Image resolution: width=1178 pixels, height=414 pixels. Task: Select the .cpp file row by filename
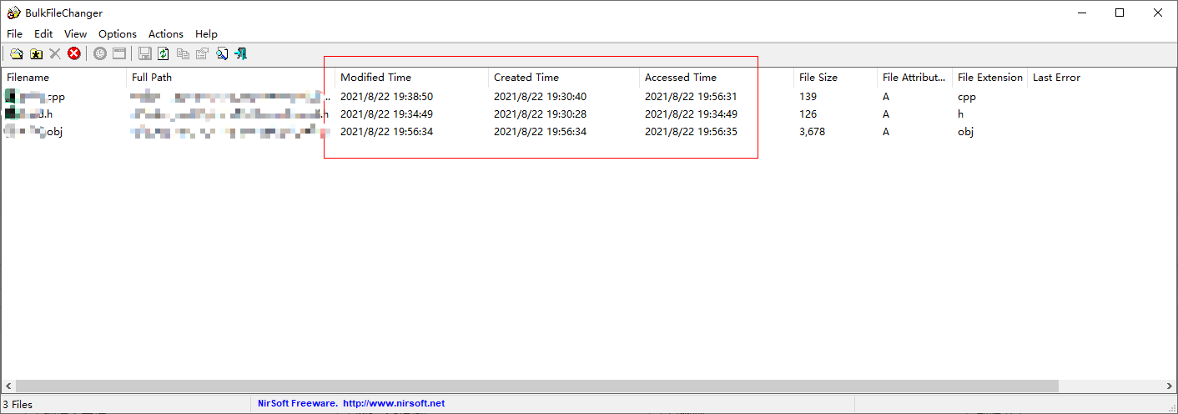pyautogui.click(x=35, y=97)
